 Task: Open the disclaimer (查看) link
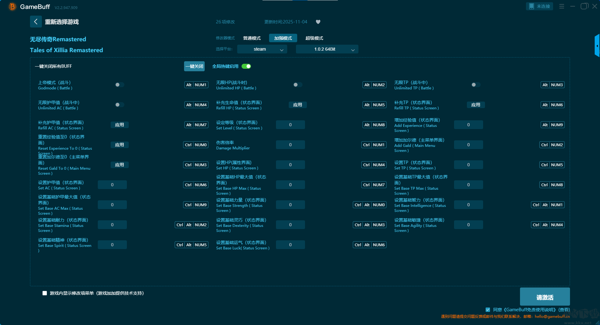click(x=564, y=310)
